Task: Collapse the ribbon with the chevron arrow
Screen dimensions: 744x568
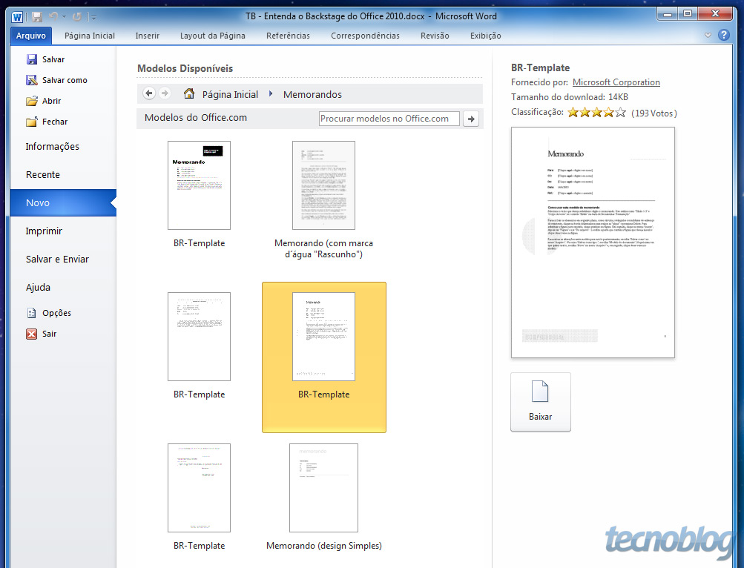Action: (708, 35)
